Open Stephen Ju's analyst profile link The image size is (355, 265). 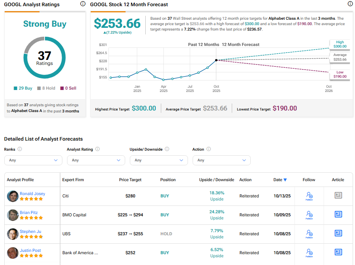click(x=30, y=231)
